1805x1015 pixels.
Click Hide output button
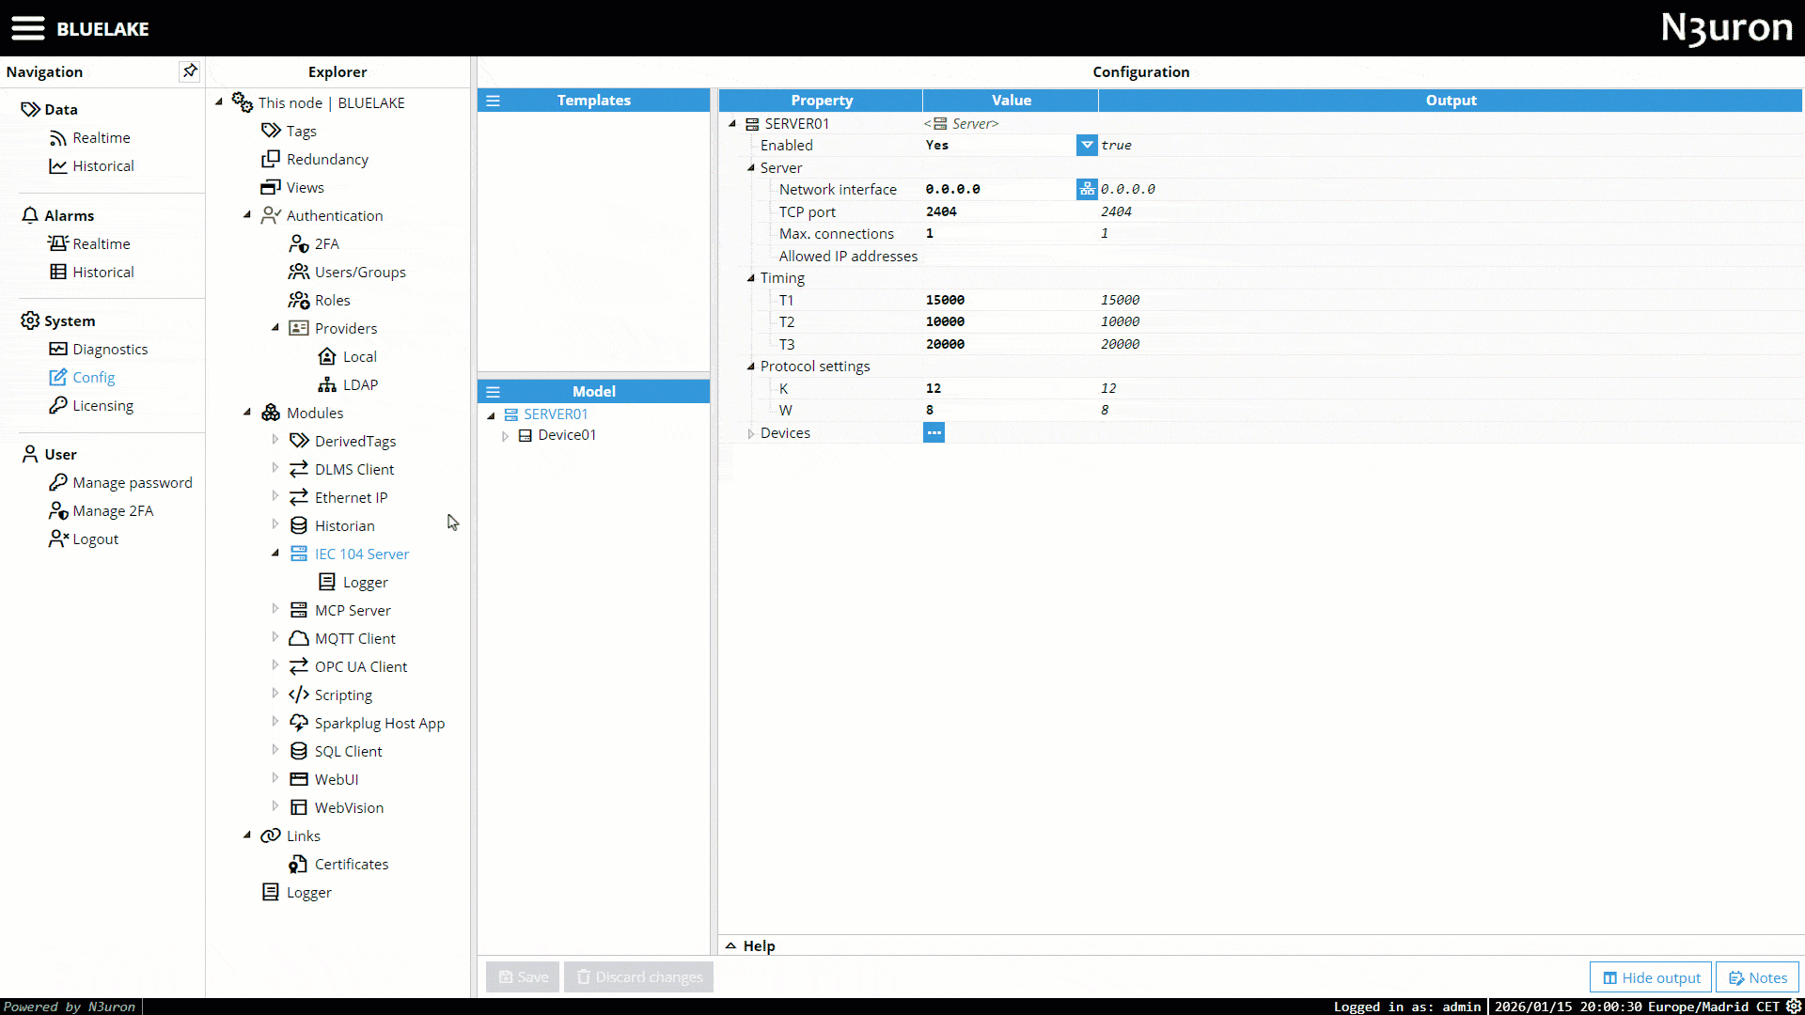tap(1651, 977)
